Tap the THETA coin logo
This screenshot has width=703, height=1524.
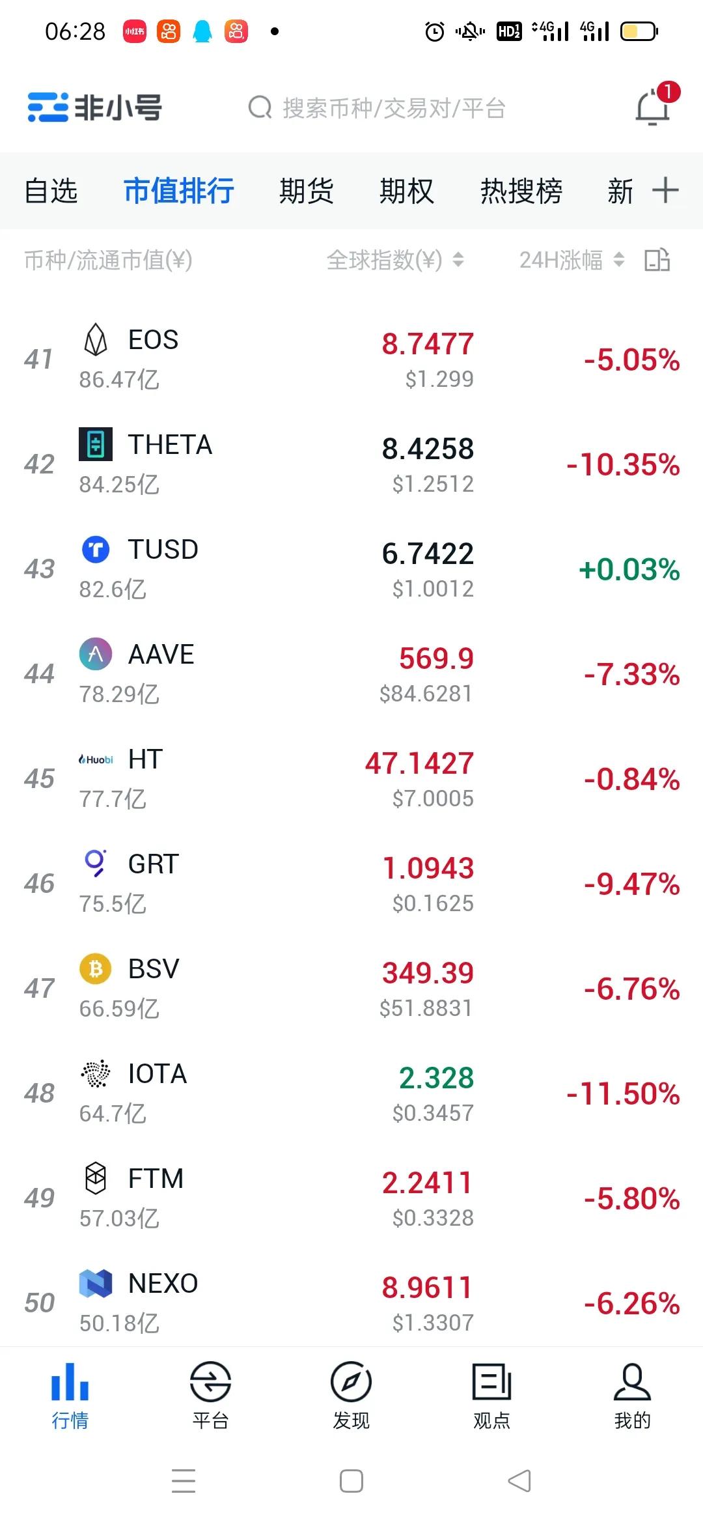[96, 444]
